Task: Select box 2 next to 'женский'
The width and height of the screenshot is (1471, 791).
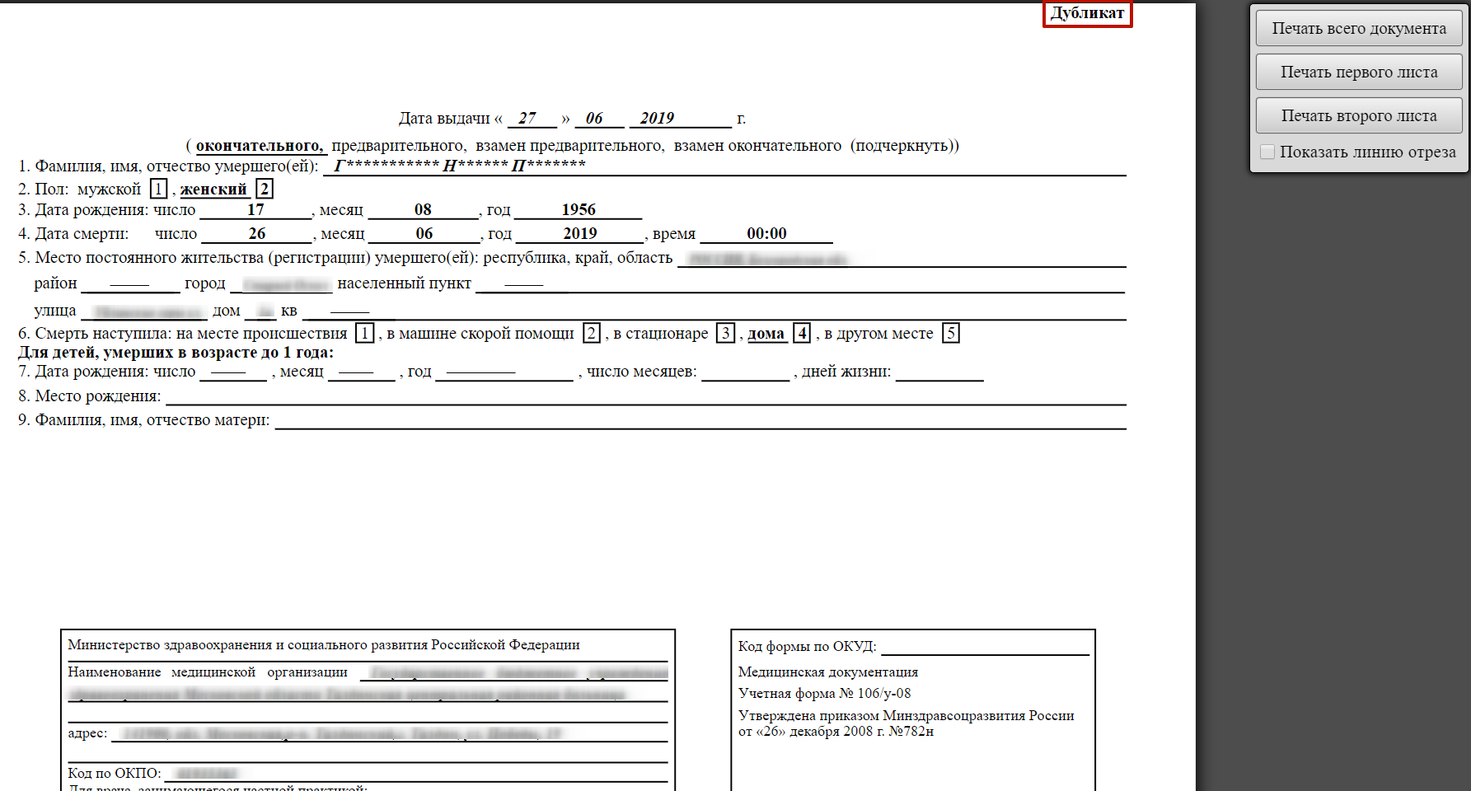Action: pyautogui.click(x=265, y=189)
